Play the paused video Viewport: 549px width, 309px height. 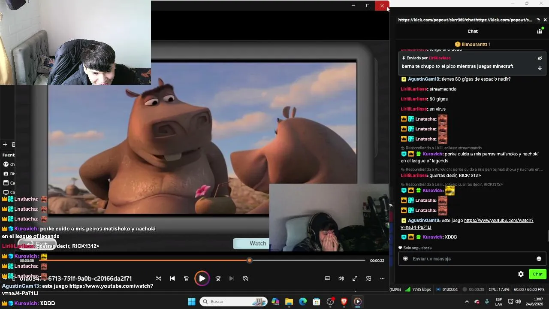tap(202, 279)
